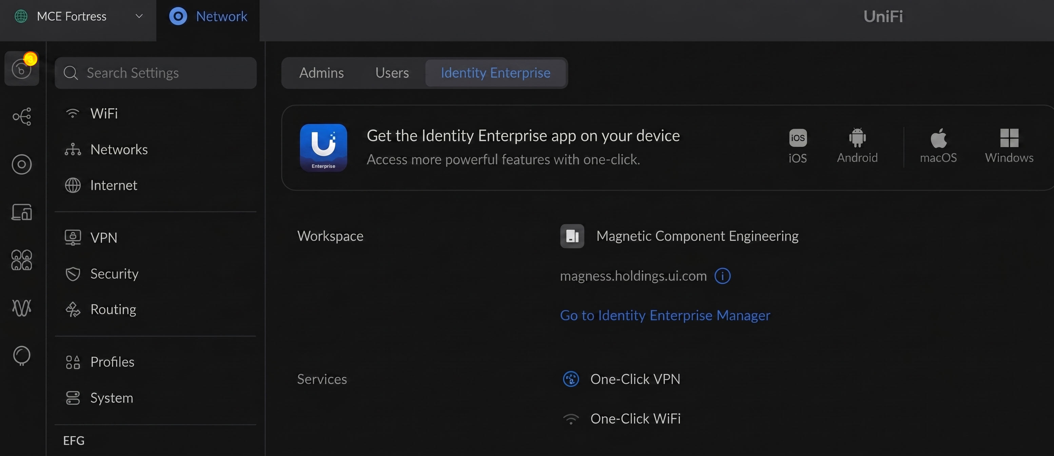Open System settings
This screenshot has width=1054, height=456.
click(155, 398)
